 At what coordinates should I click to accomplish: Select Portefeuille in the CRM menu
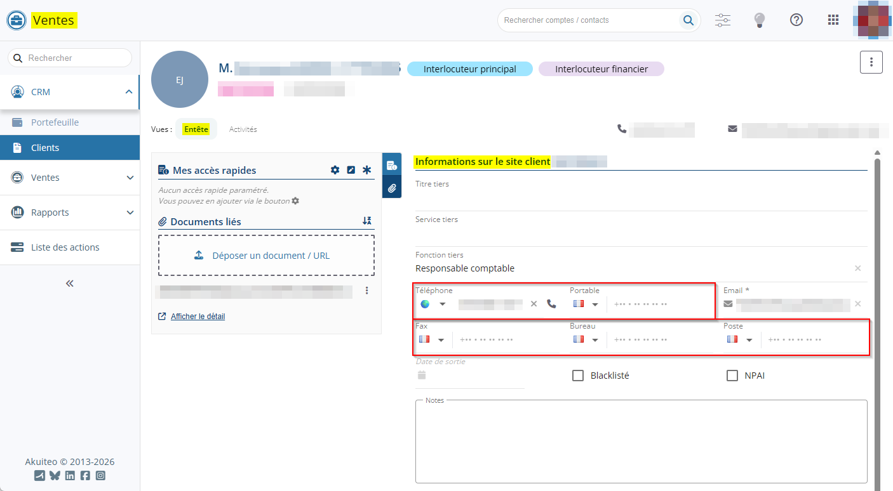point(55,122)
